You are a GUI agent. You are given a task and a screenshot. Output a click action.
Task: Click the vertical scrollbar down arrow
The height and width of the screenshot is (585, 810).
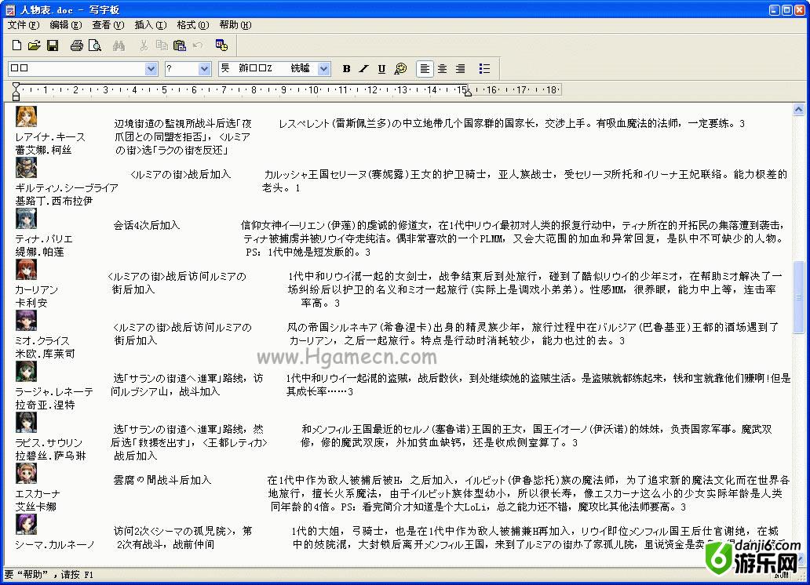[799, 558]
